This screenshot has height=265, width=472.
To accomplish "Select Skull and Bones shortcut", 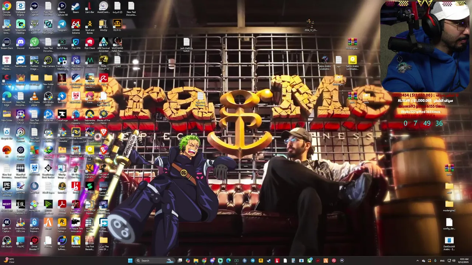I will pos(90,27).
